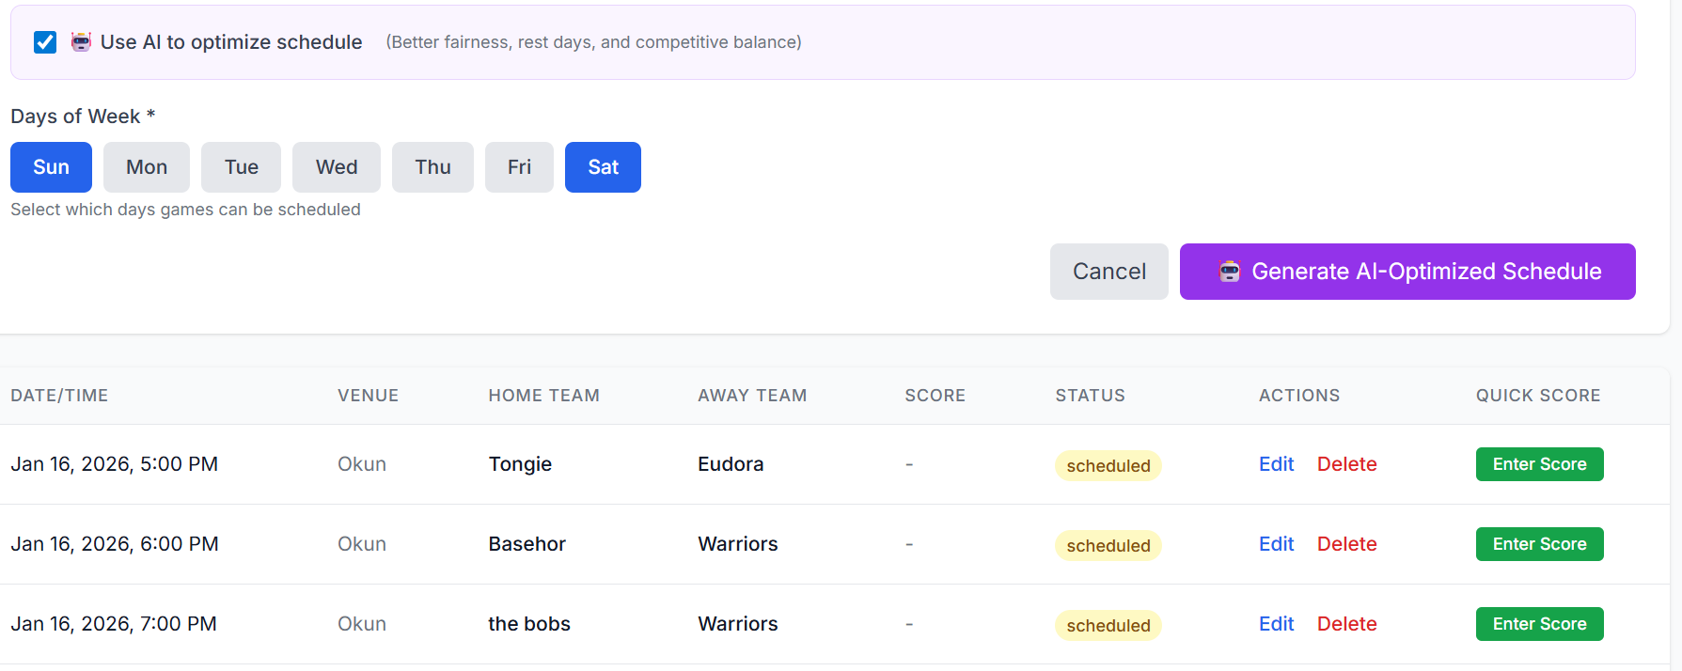Screen dimensions: 1682x671
Task: Toggle Thu day button on
Action: [x=432, y=167]
